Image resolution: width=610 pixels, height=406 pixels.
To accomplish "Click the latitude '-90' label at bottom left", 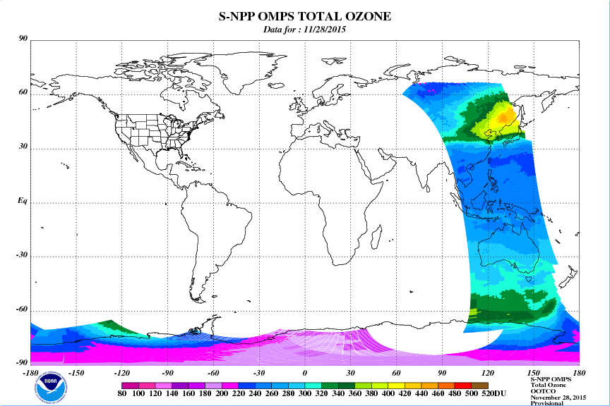I will coord(22,362).
